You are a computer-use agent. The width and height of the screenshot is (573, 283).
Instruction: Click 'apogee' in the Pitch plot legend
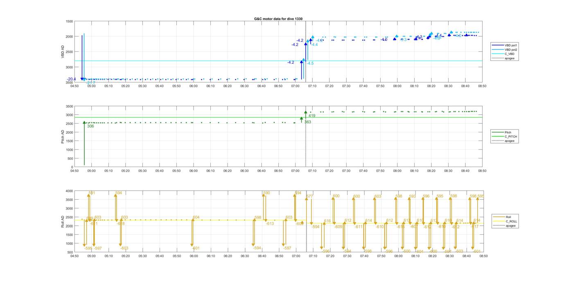[510, 141]
